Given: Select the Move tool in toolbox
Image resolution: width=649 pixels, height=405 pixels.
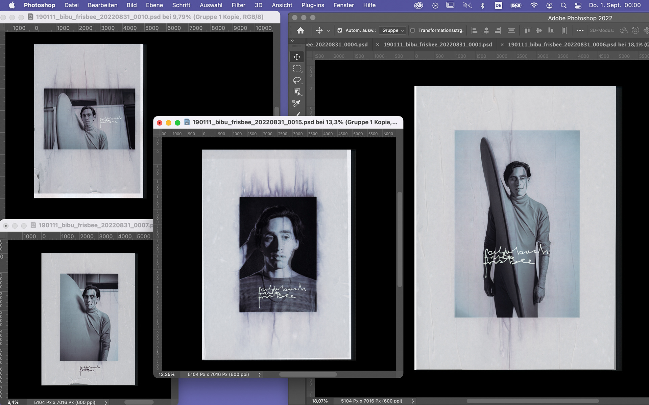Looking at the screenshot, I should (x=297, y=57).
